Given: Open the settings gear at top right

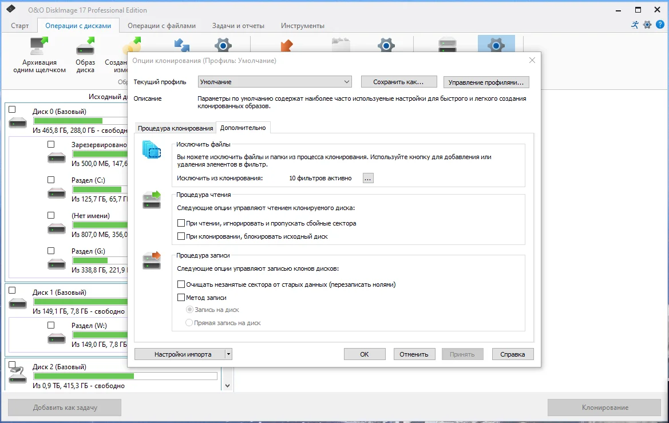Looking at the screenshot, I should tap(647, 25).
